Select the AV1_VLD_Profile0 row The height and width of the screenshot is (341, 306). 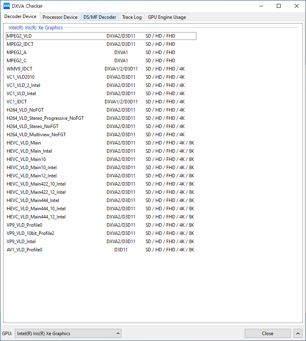pos(101,250)
